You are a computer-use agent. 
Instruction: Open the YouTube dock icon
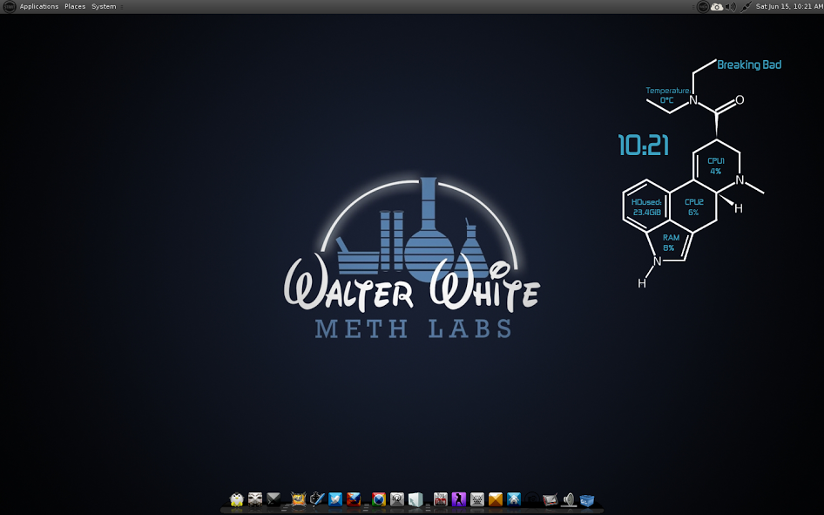(x=441, y=498)
